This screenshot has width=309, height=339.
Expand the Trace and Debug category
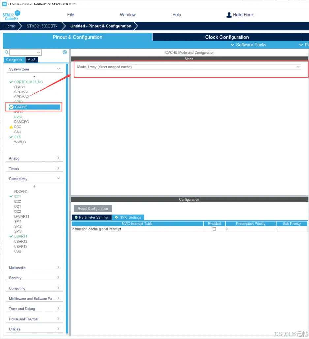pyautogui.click(x=34, y=308)
